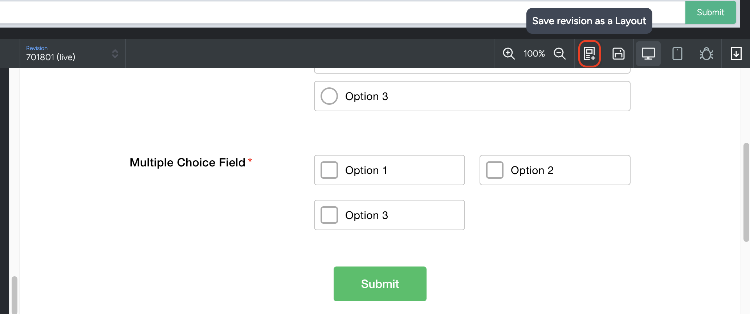The width and height of the screenshot is (750, 314).
Task: Click the right vertical scrollbar thumb
Action: point(746,192)
